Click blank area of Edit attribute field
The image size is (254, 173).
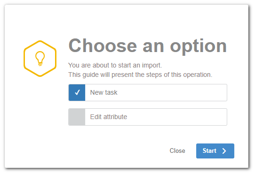coord(176,117)
